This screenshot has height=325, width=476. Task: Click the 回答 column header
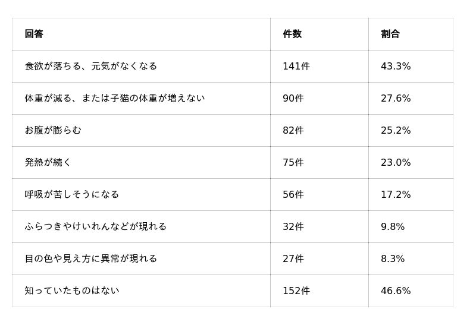tap(34, 34)
